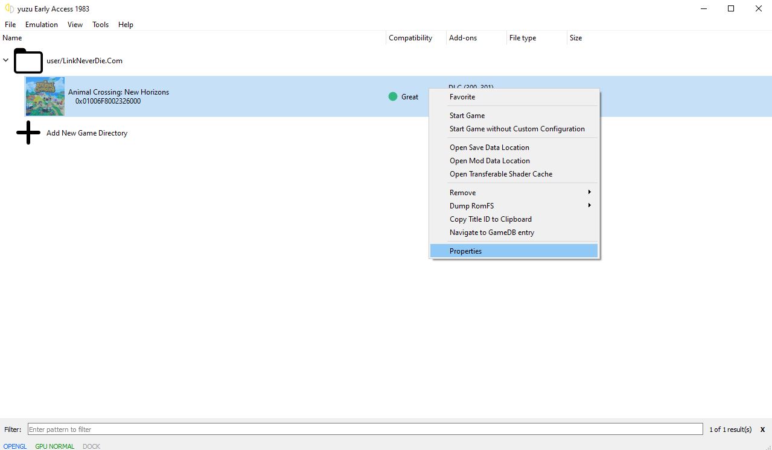Viewport: 772px width, 450px height.
Task: Choose Start Game in context menu
Action: (514, 116)
